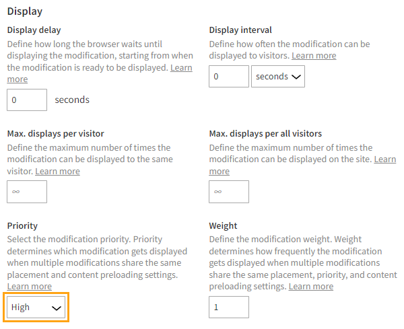Click the Weight field label
Viewport: 404px width, 329px height.
tap(224, 226)
